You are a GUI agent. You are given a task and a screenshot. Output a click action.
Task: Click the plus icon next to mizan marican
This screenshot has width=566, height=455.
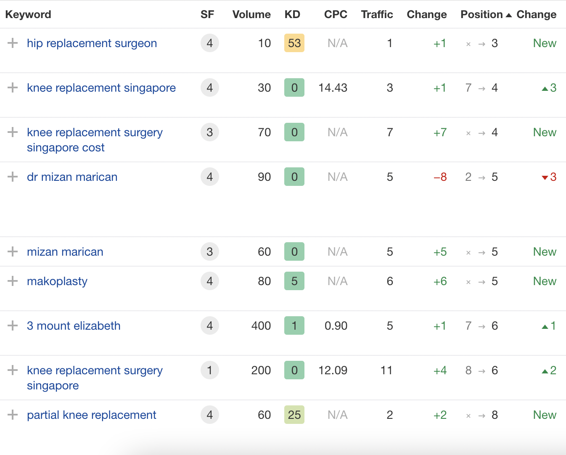[x=13, y=251]
